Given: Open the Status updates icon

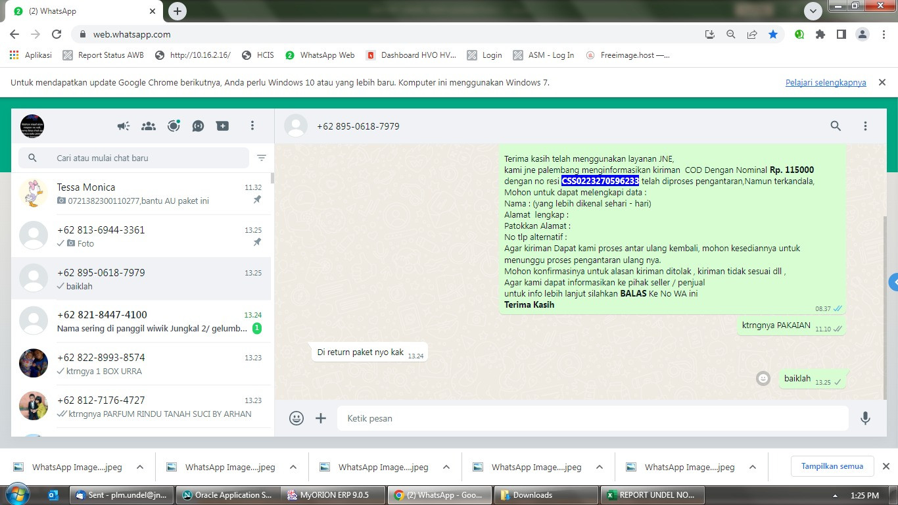Looking at the screenshot, I should coord(174,126).
